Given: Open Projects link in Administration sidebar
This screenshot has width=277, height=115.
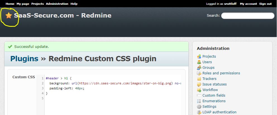Looking at the screenshot, I should pyautogui.click(x=209, y=56).
